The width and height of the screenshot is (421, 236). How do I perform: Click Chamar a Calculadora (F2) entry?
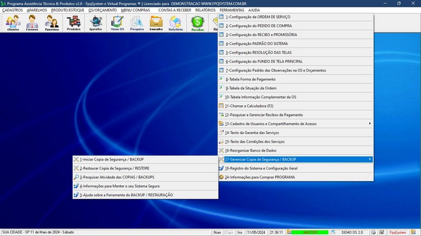tap(249, 106)
